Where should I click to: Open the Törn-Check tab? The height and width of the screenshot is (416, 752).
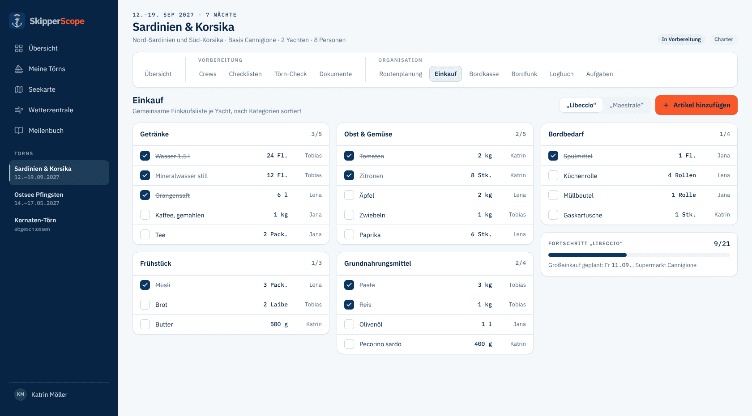coord(291,74)
